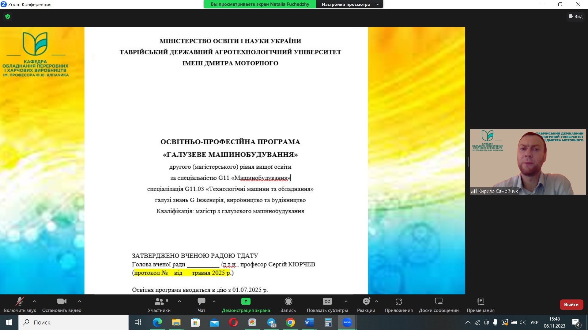Click Кирило Самойчук video thumbnail

[527, 162]
